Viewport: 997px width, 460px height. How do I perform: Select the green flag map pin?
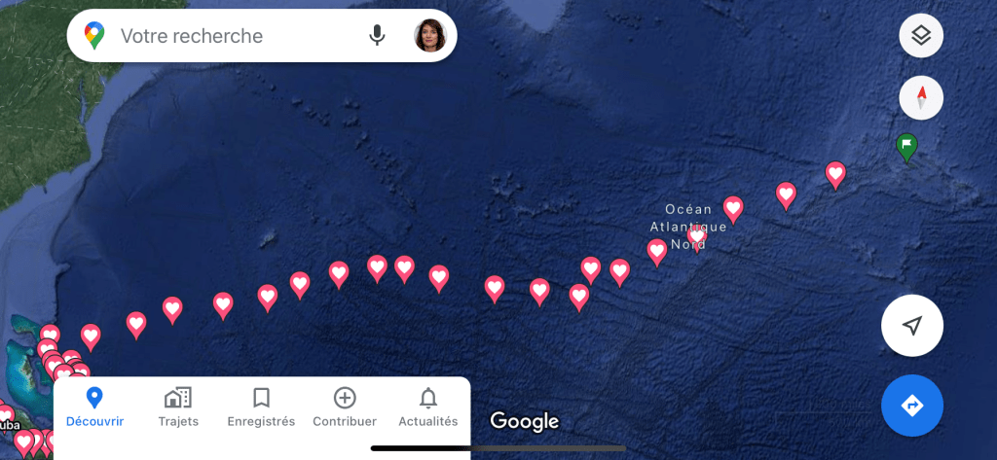(906, 148)
